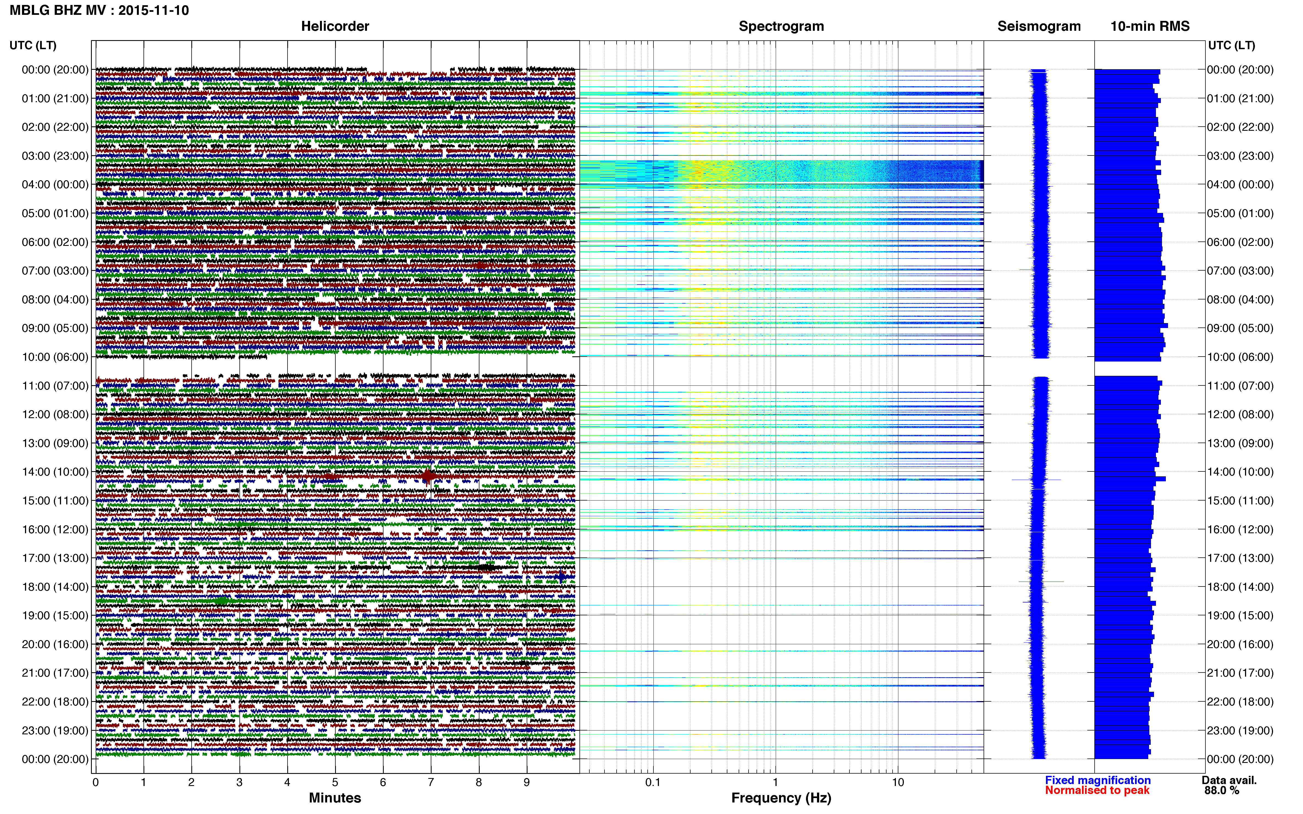Click 08:00 (04:00) on the helicorder time axis
1303x814 pixels.
(x=55, y=299)
